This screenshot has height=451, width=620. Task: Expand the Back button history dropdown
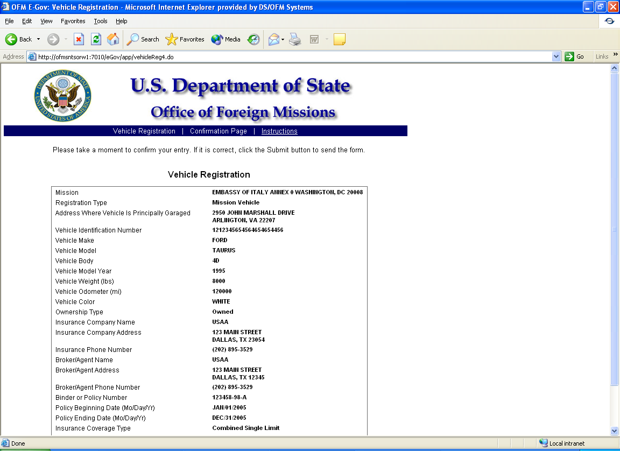coord(38,39)
